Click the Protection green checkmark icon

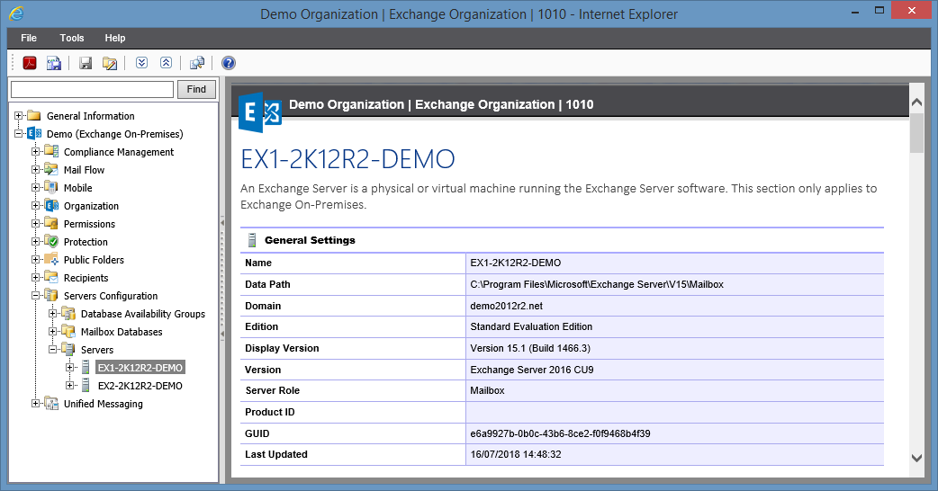[x=51, y=241]
